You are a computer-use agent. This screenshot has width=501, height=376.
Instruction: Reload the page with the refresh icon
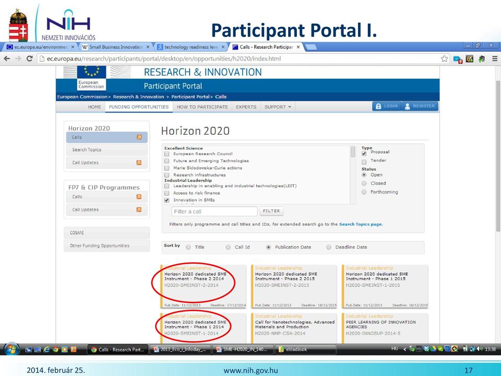(x=30, y=58)
